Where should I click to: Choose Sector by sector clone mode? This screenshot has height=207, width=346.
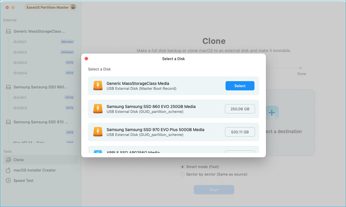point(182,174)
